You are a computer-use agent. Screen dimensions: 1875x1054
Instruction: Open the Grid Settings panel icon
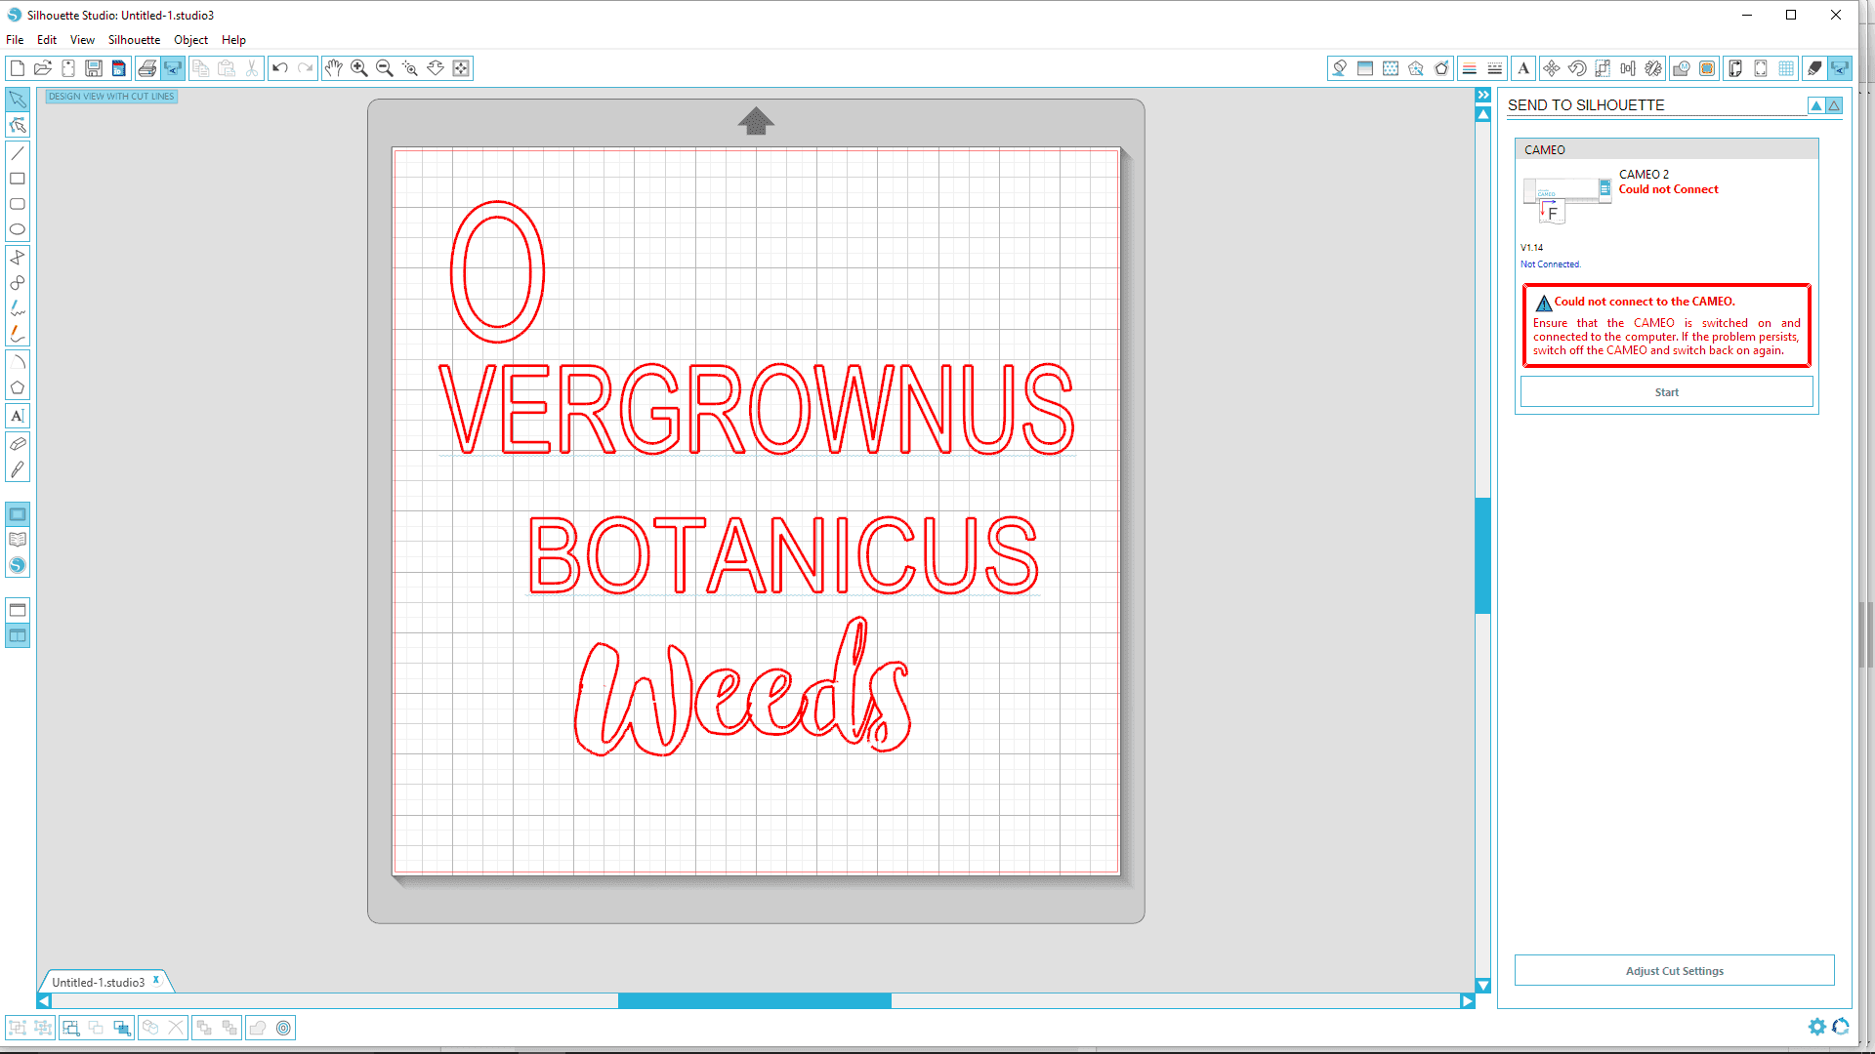1786,68
